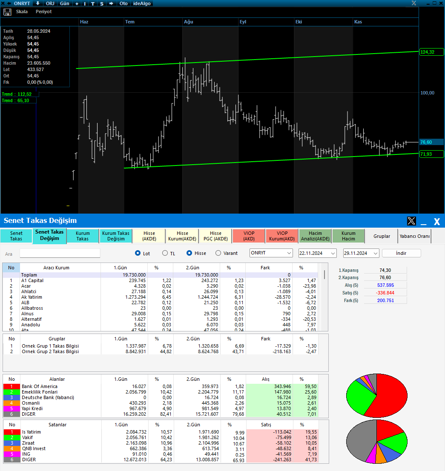Screen dimensions: 445x471
Task: Click the blue swatch for Ziraat
Action: (12, 443)
